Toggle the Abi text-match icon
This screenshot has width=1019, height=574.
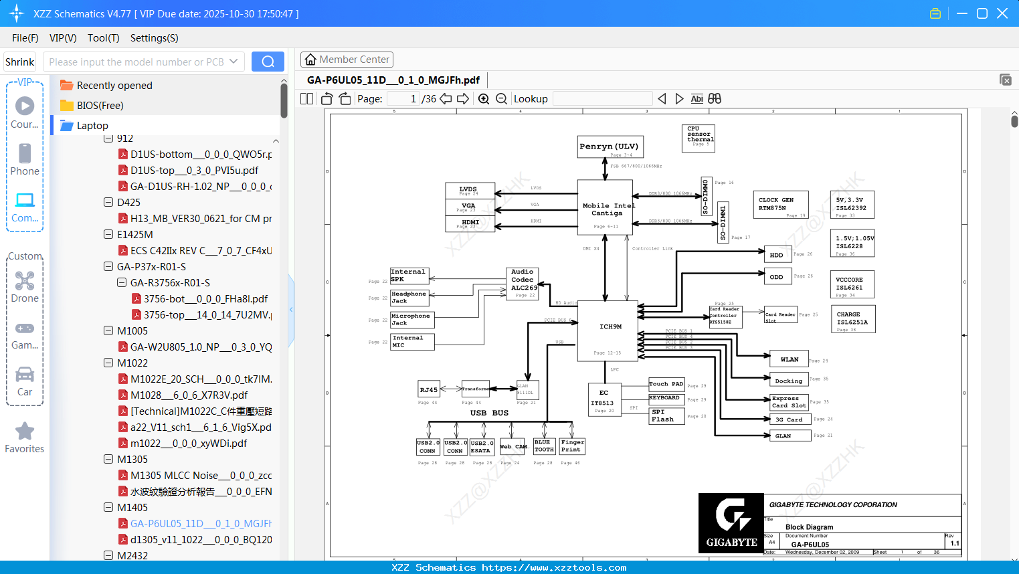(x=697, y=99)
